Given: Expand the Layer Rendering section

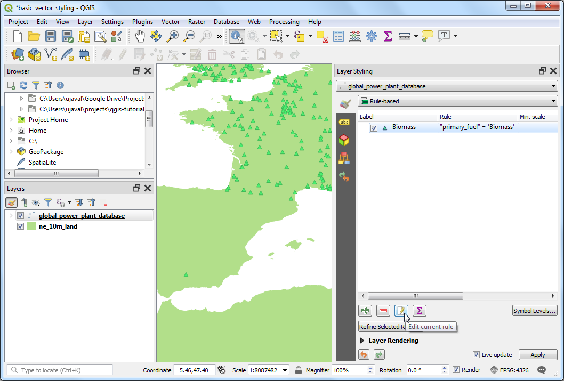Looking at the screenshot, I should tap(362, 341).
